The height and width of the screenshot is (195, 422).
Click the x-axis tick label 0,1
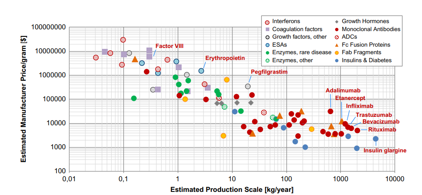click(123, 178)
